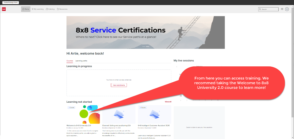Screen dimensions: 294x139
Task: Click "Select a date to see your live sessions"
Action: tap(199, 127)
